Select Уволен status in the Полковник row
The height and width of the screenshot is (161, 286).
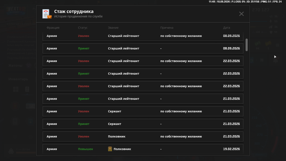pyautogui.click(x=83, y=137)
